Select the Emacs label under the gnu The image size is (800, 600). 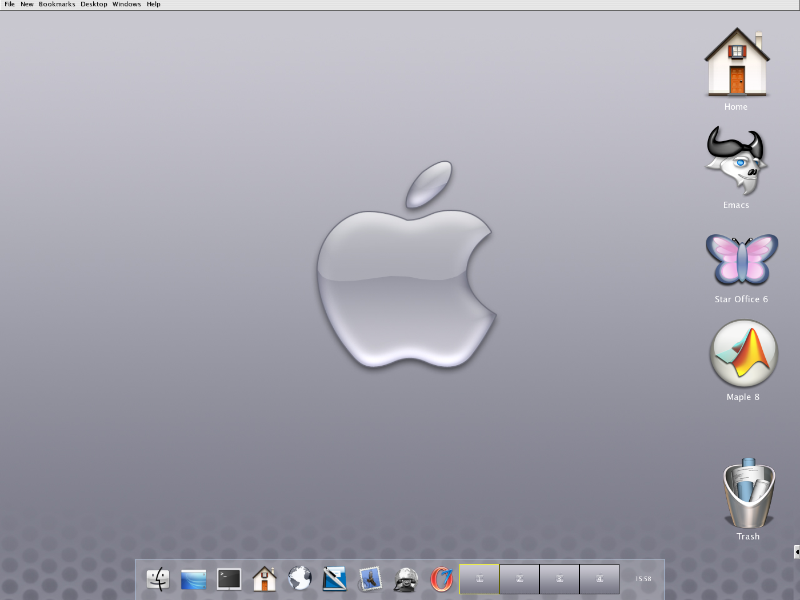click(736, 205)
